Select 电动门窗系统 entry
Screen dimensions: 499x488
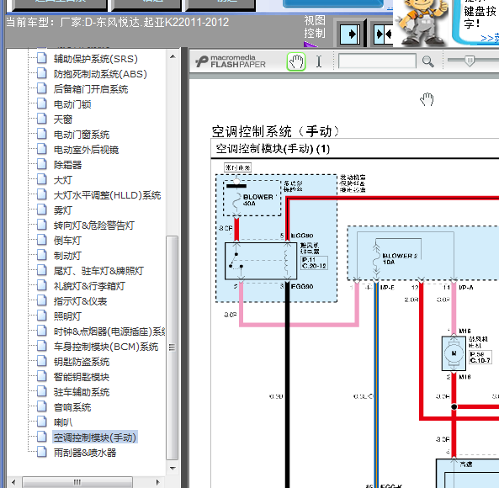coord(82,135)
